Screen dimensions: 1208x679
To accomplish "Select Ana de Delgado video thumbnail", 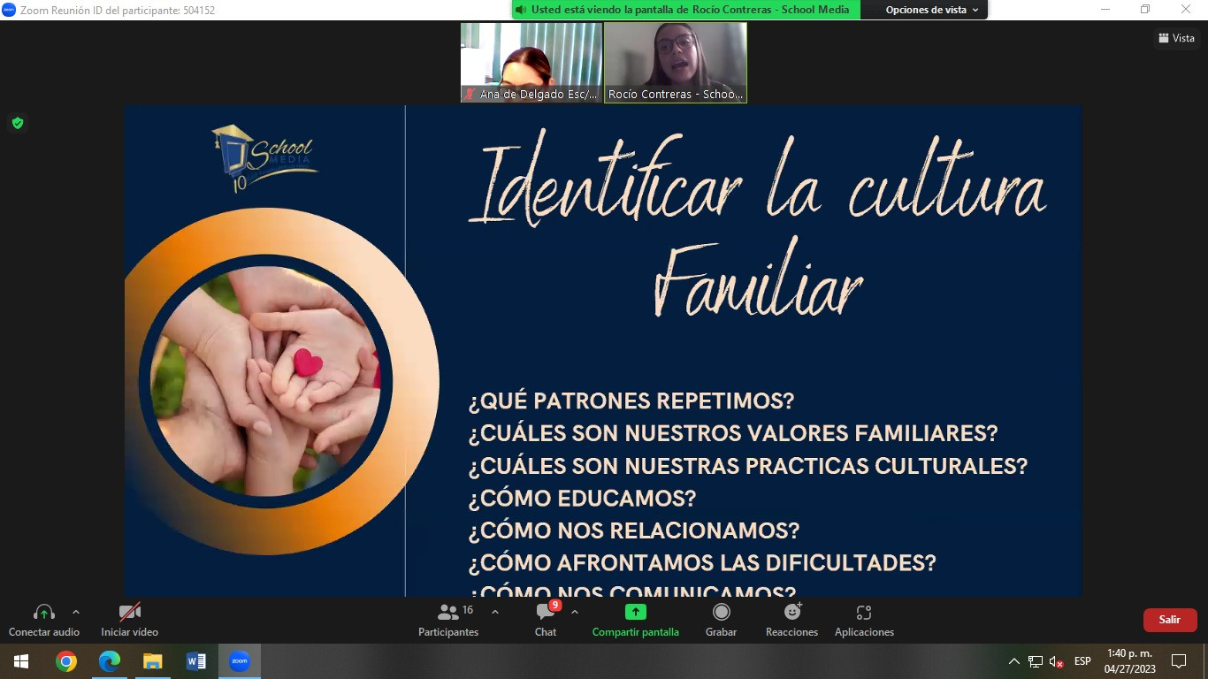I will pos(531,63).
